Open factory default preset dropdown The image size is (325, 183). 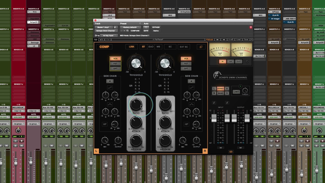coord(131,27)
